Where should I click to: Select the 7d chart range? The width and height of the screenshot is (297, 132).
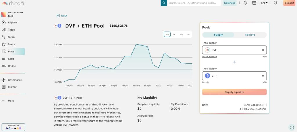pos(174,35)
